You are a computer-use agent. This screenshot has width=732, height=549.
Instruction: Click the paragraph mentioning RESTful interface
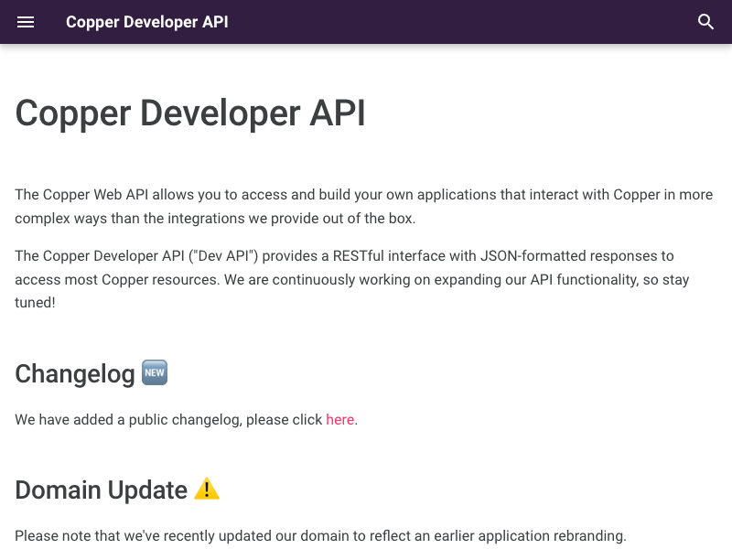tap(352, 279)
